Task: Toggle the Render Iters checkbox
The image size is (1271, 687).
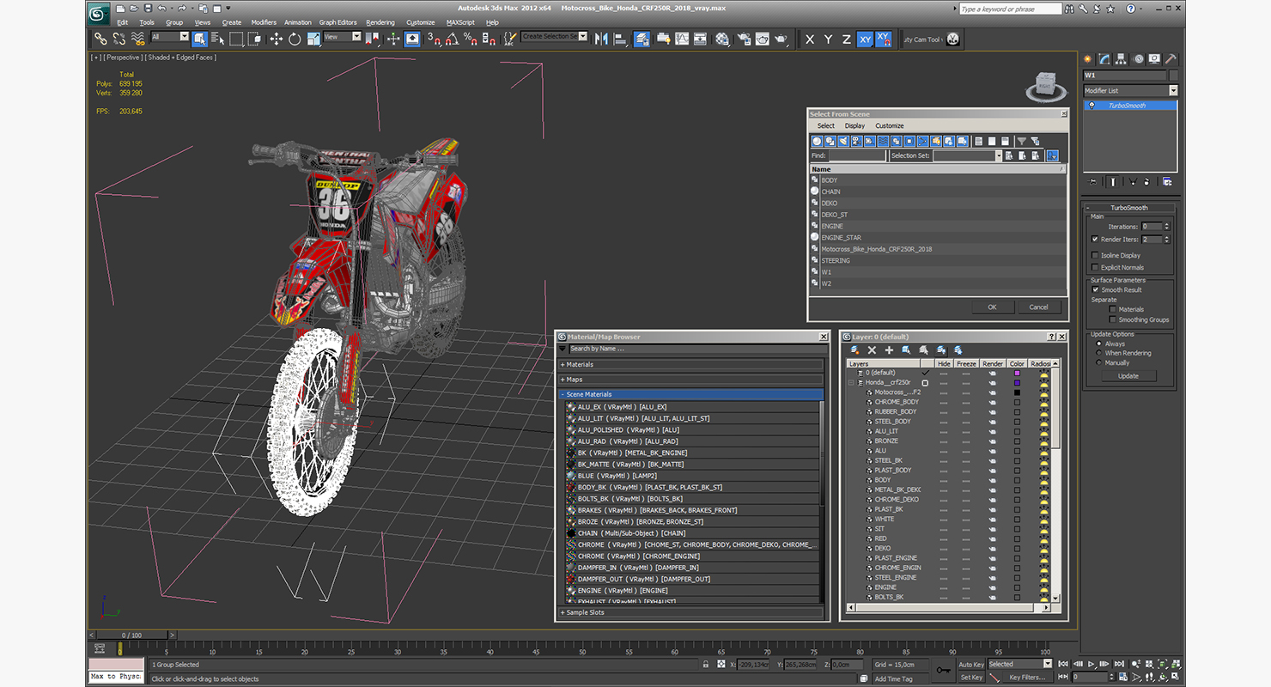Action: (x=1094, y=240)
